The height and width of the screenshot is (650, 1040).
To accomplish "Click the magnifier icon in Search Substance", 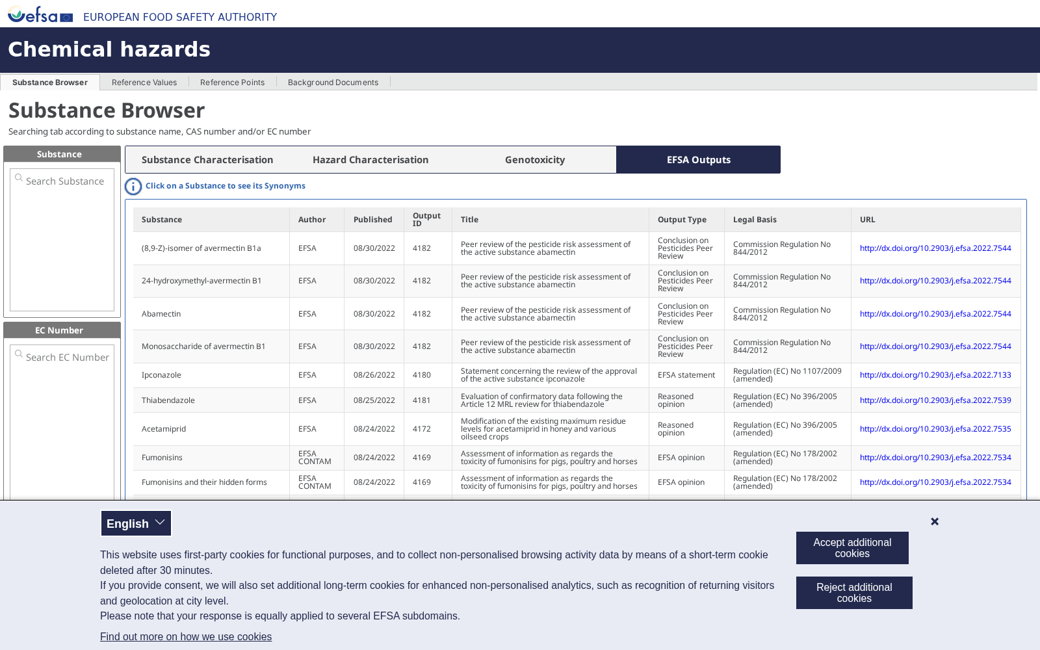I will point(19,177).
